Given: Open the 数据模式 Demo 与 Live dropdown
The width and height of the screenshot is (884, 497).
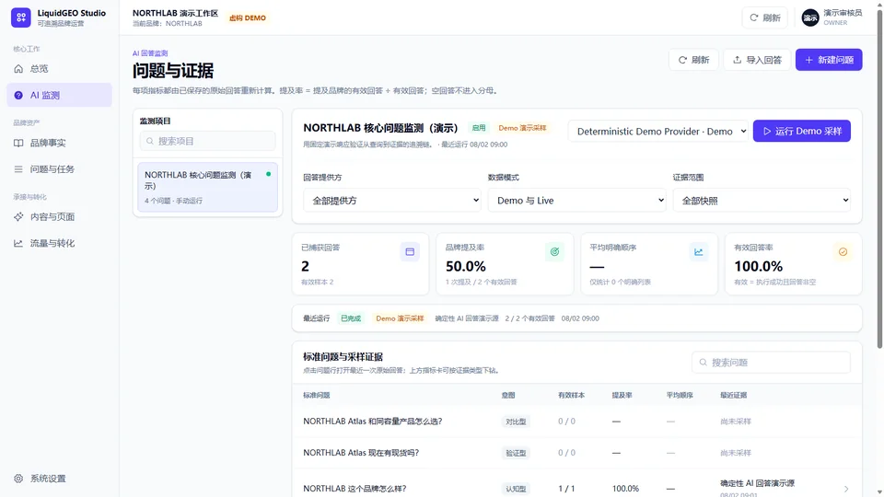Looking at the screenshot, I should [576, 200].
